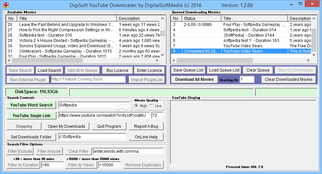Start Download All Movies
Image resolution: width=322 pixels, height=174 pixels.
194,80
